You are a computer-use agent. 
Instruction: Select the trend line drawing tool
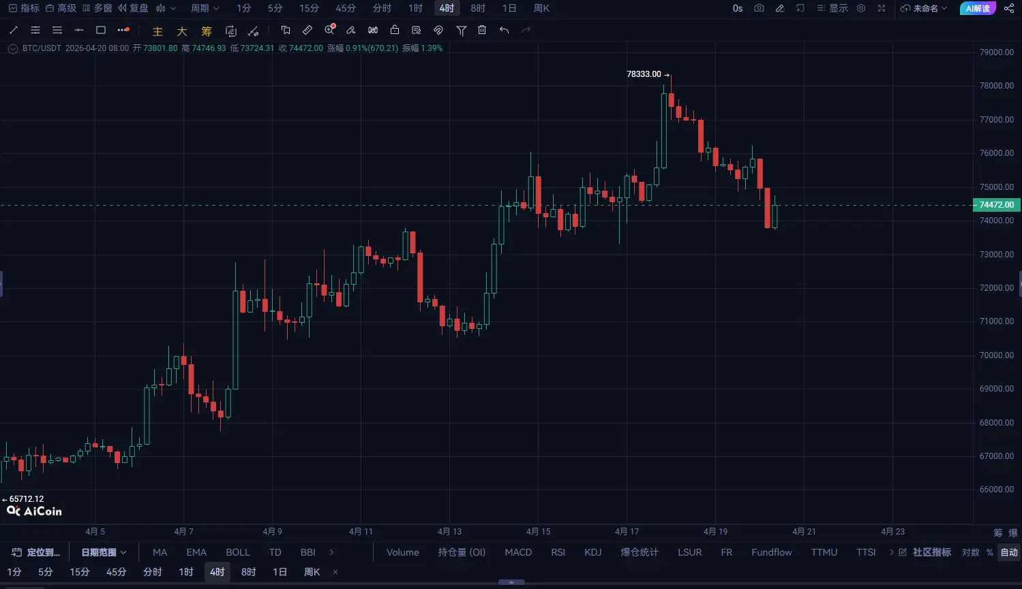[x=14, y=30]
